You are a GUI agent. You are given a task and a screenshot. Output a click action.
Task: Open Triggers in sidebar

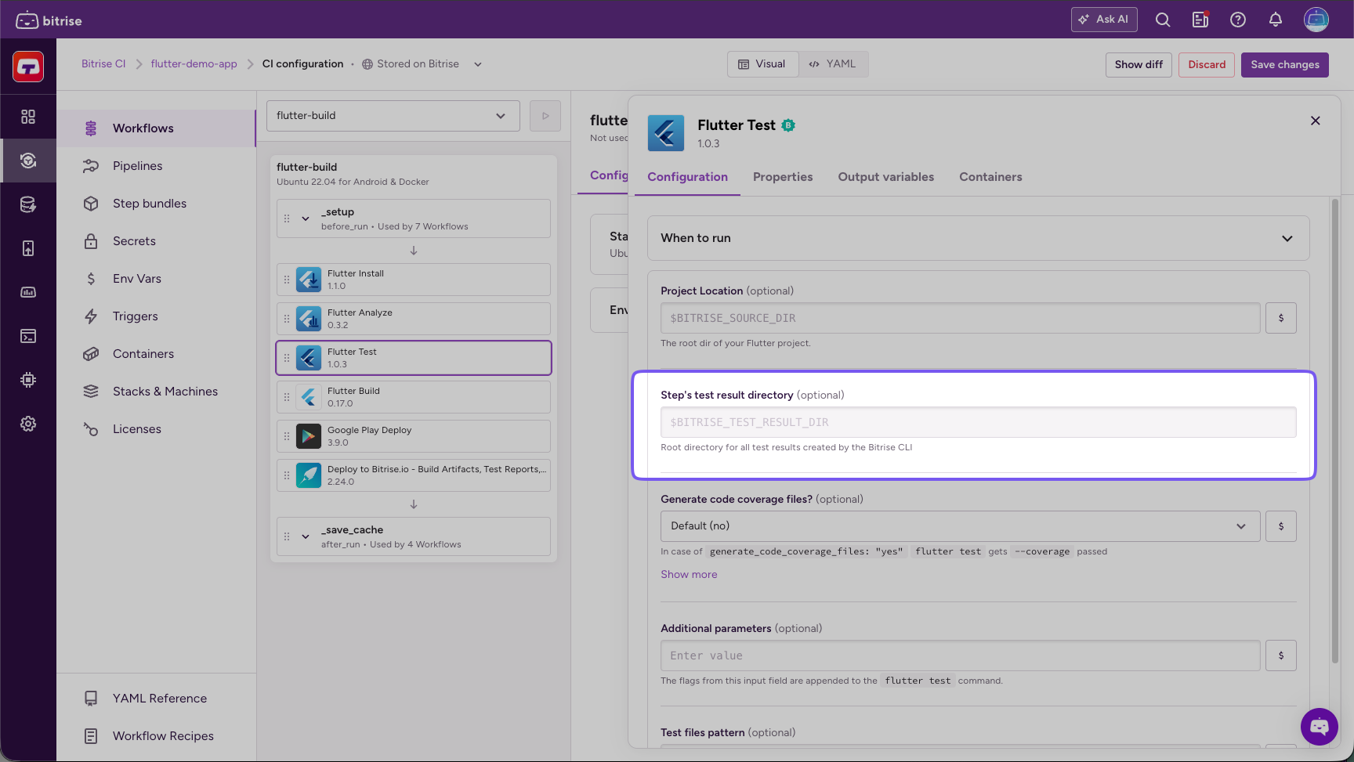[x=157, y=316]
